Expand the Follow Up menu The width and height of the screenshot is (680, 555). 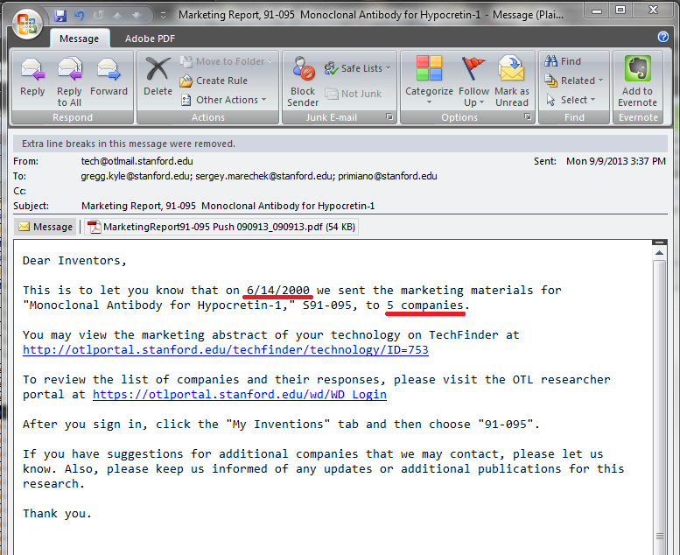tap(473, 80)
